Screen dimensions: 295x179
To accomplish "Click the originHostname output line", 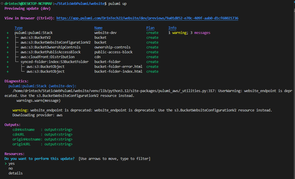I will pyautogui.click(x=43, y=139).
